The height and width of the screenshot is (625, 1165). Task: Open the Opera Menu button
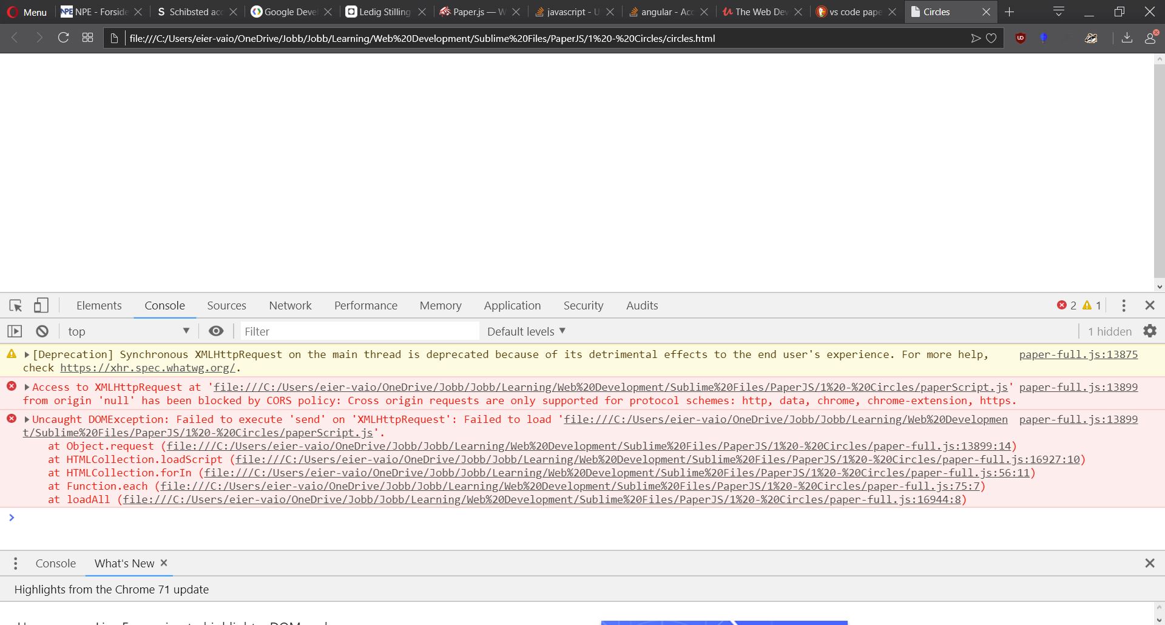[27, 12]
